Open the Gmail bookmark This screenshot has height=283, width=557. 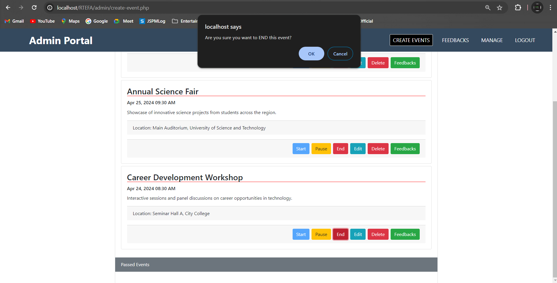coord(14,21)
